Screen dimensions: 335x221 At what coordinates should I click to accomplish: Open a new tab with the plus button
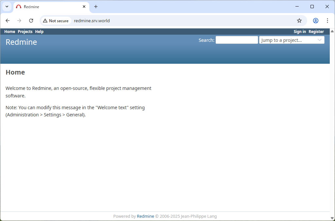pyautogui.click(x=96, y=7)
